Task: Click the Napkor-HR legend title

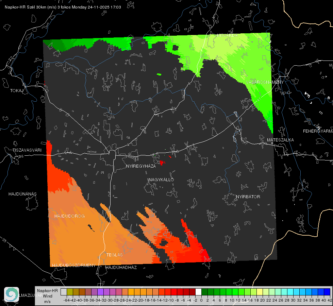Action: click(47, 290)
